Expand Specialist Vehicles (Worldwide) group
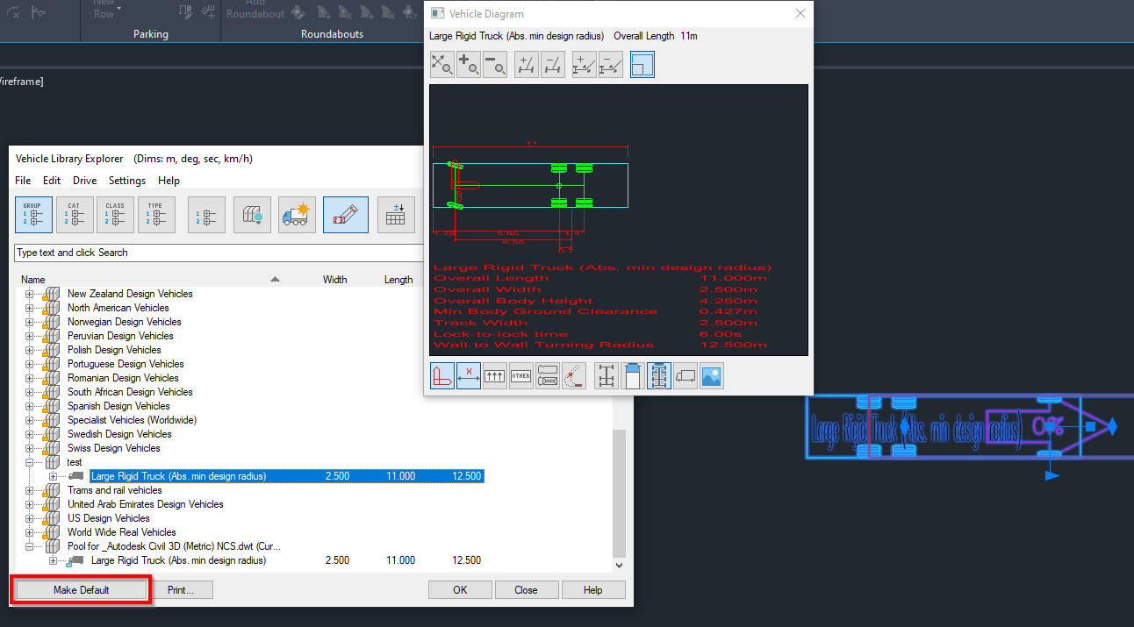Viewport: 1134px width, 627px height. coord(29,420)
